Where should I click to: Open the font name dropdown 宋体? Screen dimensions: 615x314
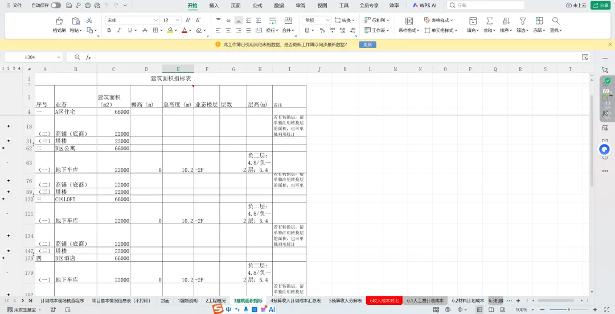(155, 20)
